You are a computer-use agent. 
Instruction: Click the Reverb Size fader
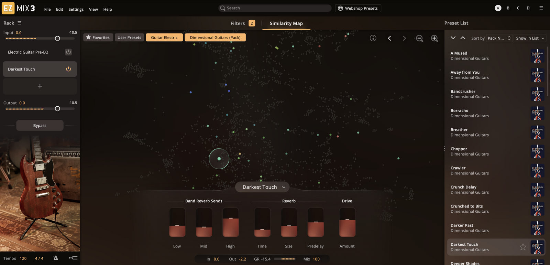tap(289, 222)
